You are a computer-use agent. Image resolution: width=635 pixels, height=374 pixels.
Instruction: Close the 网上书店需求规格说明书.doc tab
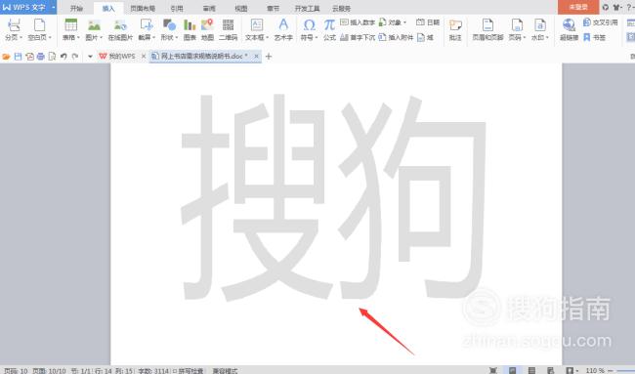coord(256,57)
